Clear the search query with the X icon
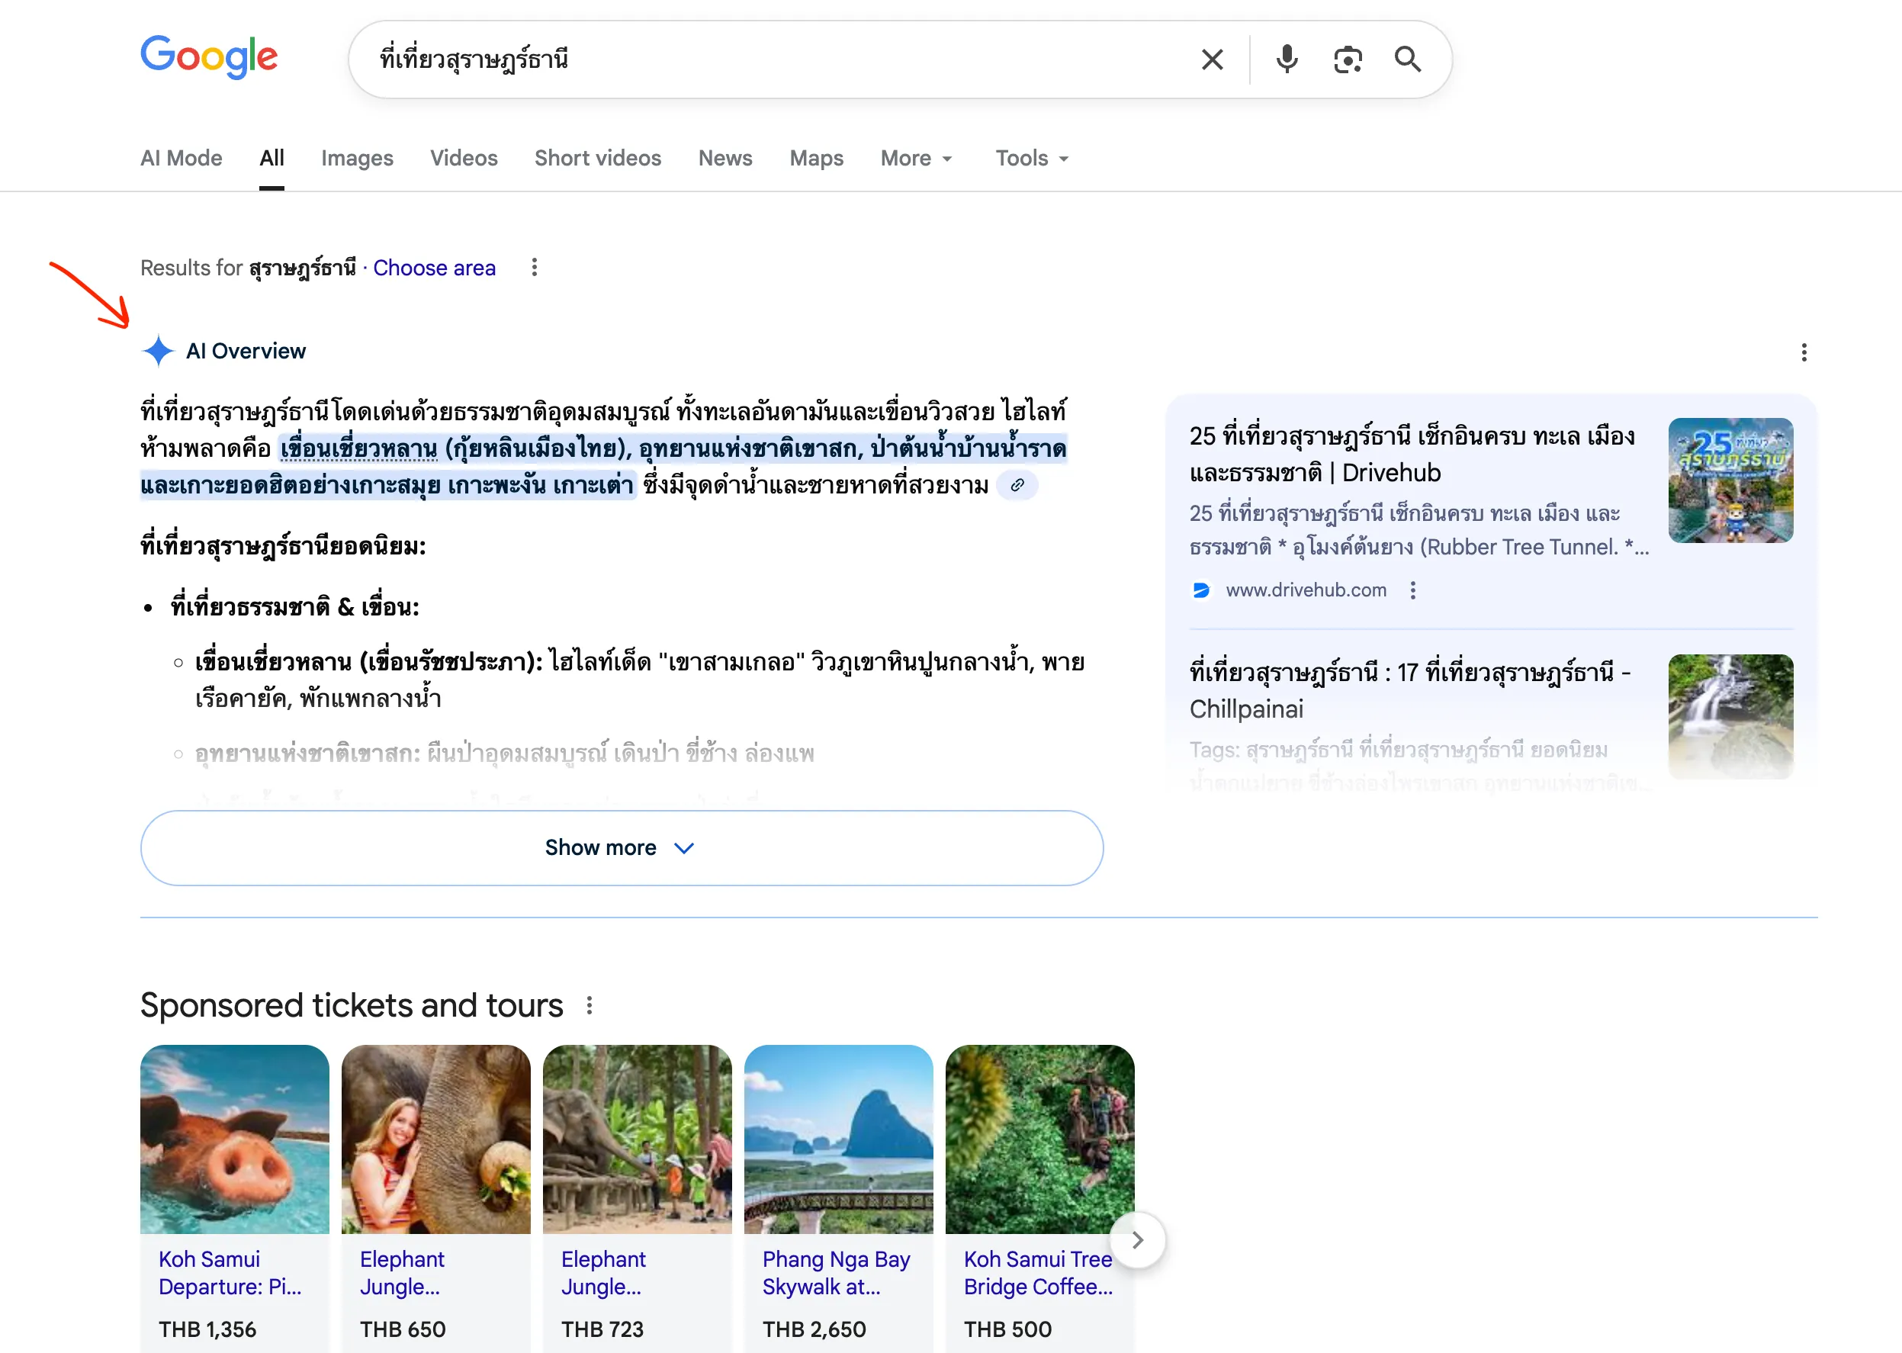1902x1353 pixels. [1212, 59]
